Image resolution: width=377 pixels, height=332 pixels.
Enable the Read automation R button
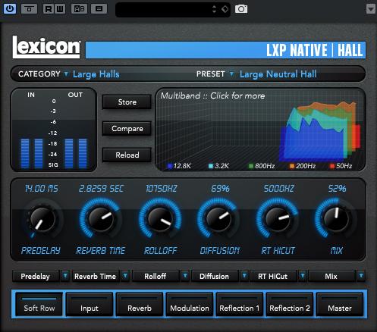click(48, 9)
